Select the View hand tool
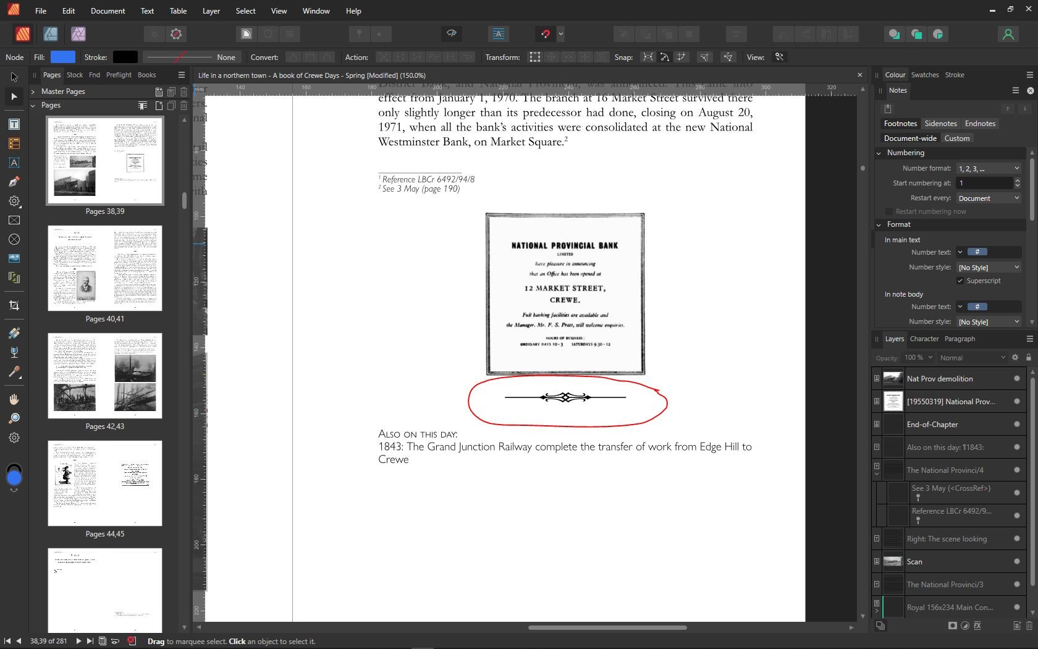The image size is (1038, 649). click(x=14, y=399)
